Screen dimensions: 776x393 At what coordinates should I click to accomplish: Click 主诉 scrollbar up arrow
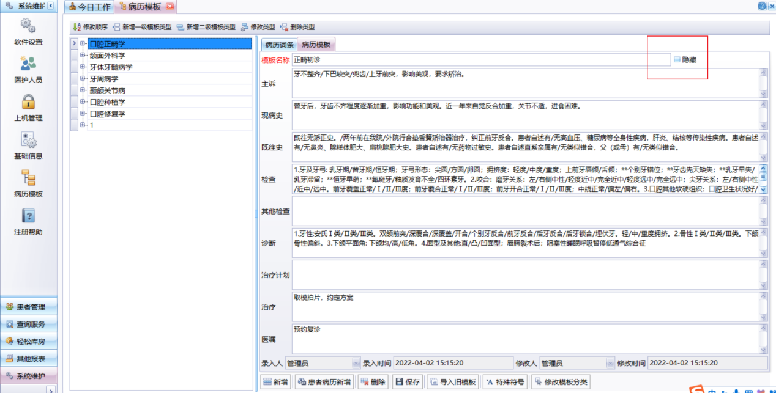tap(763, 72)
